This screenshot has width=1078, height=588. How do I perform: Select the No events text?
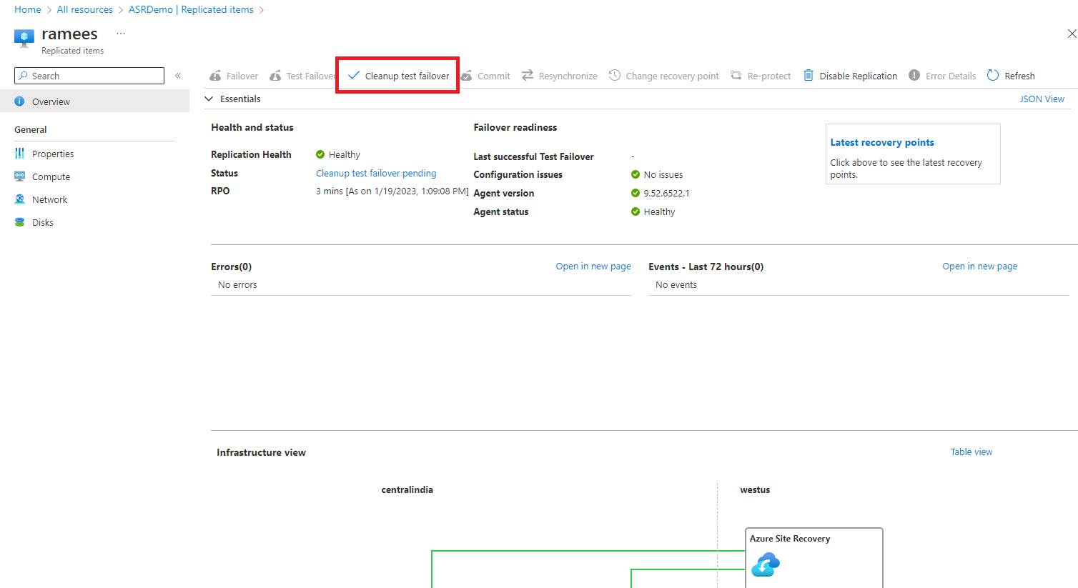pyautogui.click(x=676, y=284)
